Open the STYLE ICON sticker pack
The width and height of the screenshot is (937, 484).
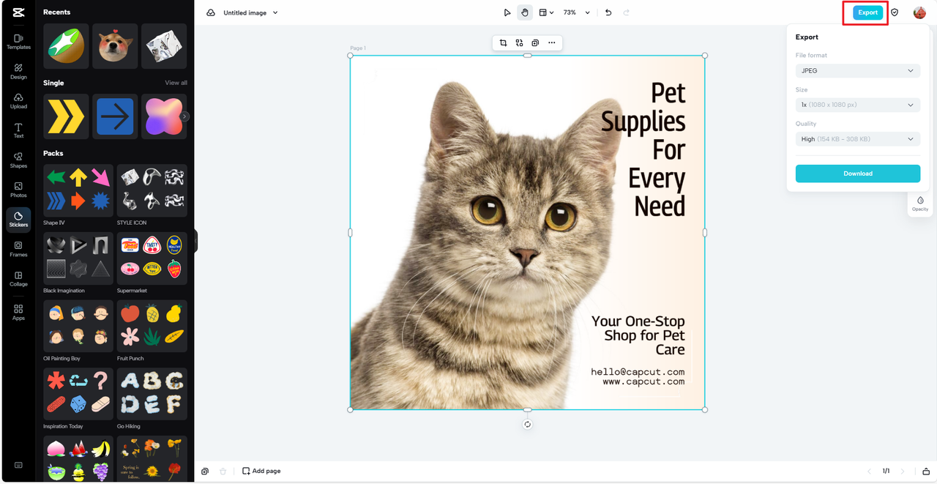click(x=152, y=190)
